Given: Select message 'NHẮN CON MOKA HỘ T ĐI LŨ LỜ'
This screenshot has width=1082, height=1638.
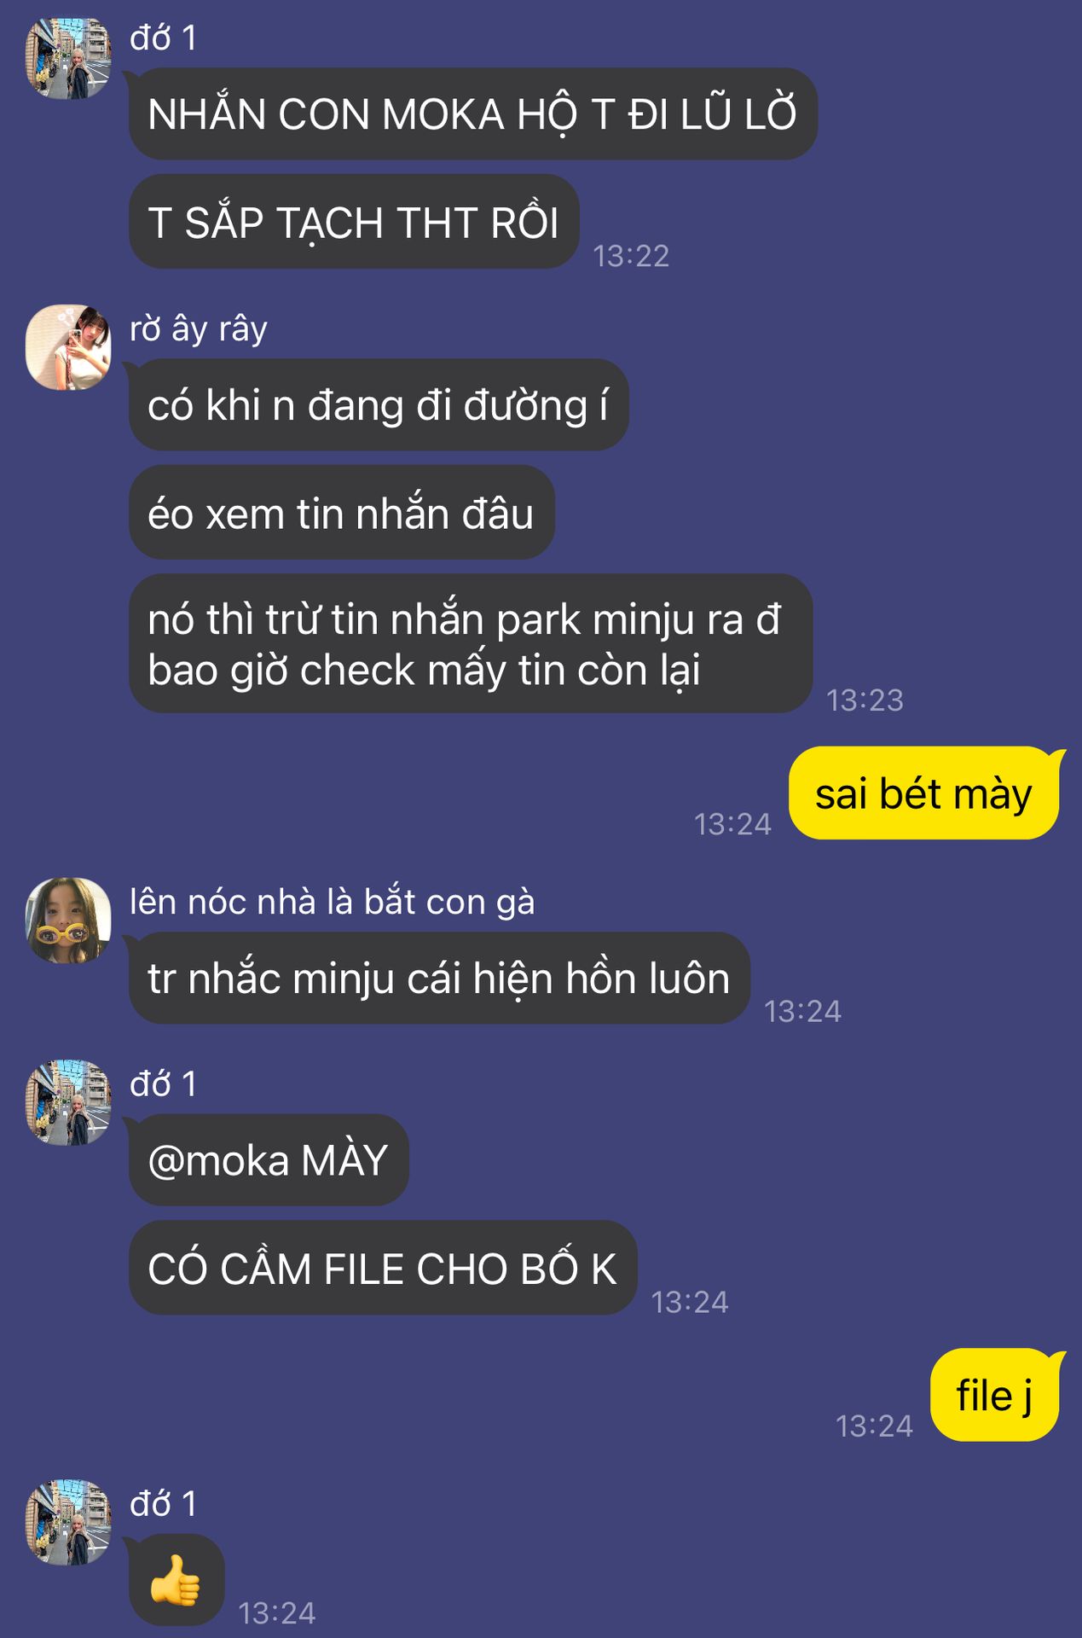Looking at the screenshot, I should pyautogui.click(x=473, y=113).
